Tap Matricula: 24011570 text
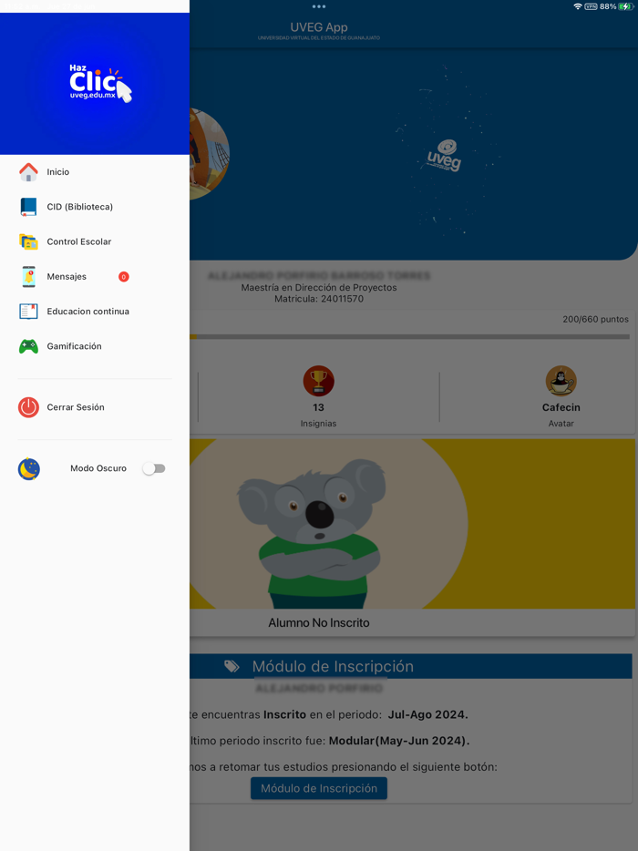The image size is (638, 851). (x=319, y=299)
